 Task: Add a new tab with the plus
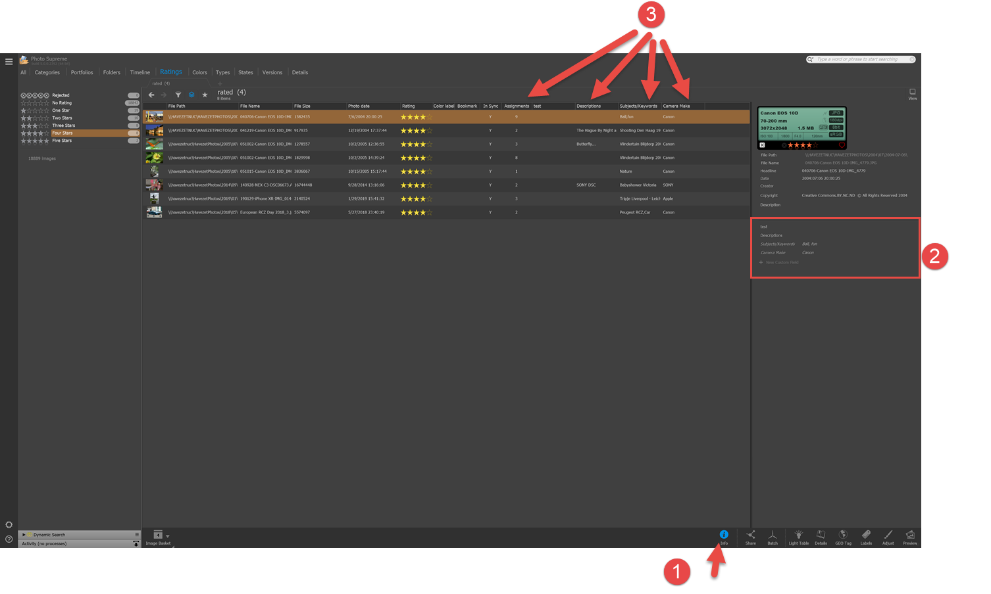click(x=220, y=83)
